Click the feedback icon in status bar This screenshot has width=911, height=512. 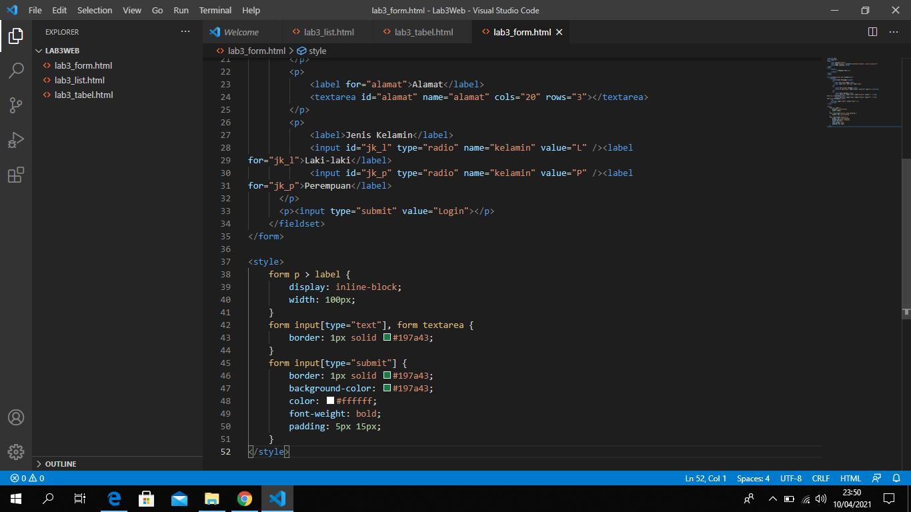877,478
